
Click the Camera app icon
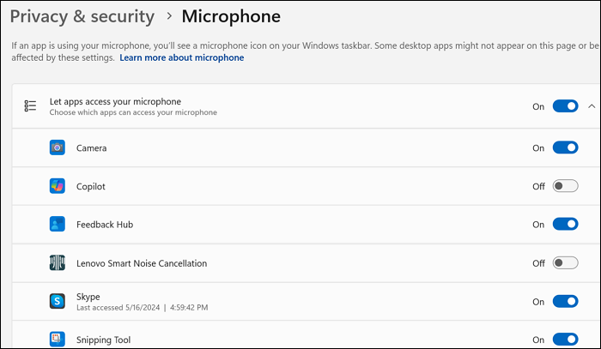point(58,147)
